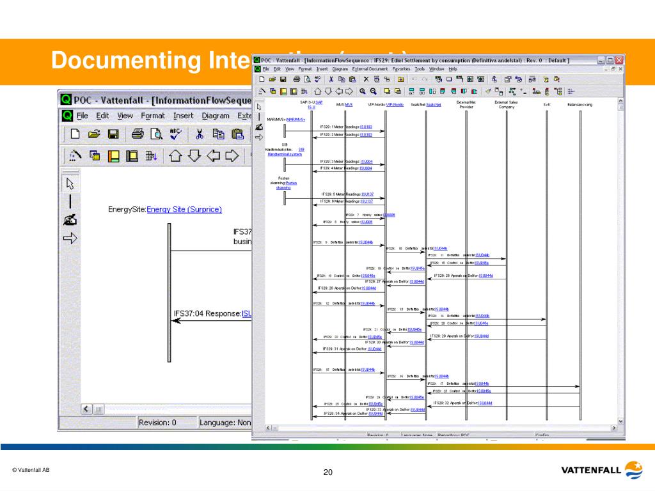Image resolution: width=655 pixels, height=491 pixels.
Task: Click Delete X icon in front window
Action: tap(366, 79)
